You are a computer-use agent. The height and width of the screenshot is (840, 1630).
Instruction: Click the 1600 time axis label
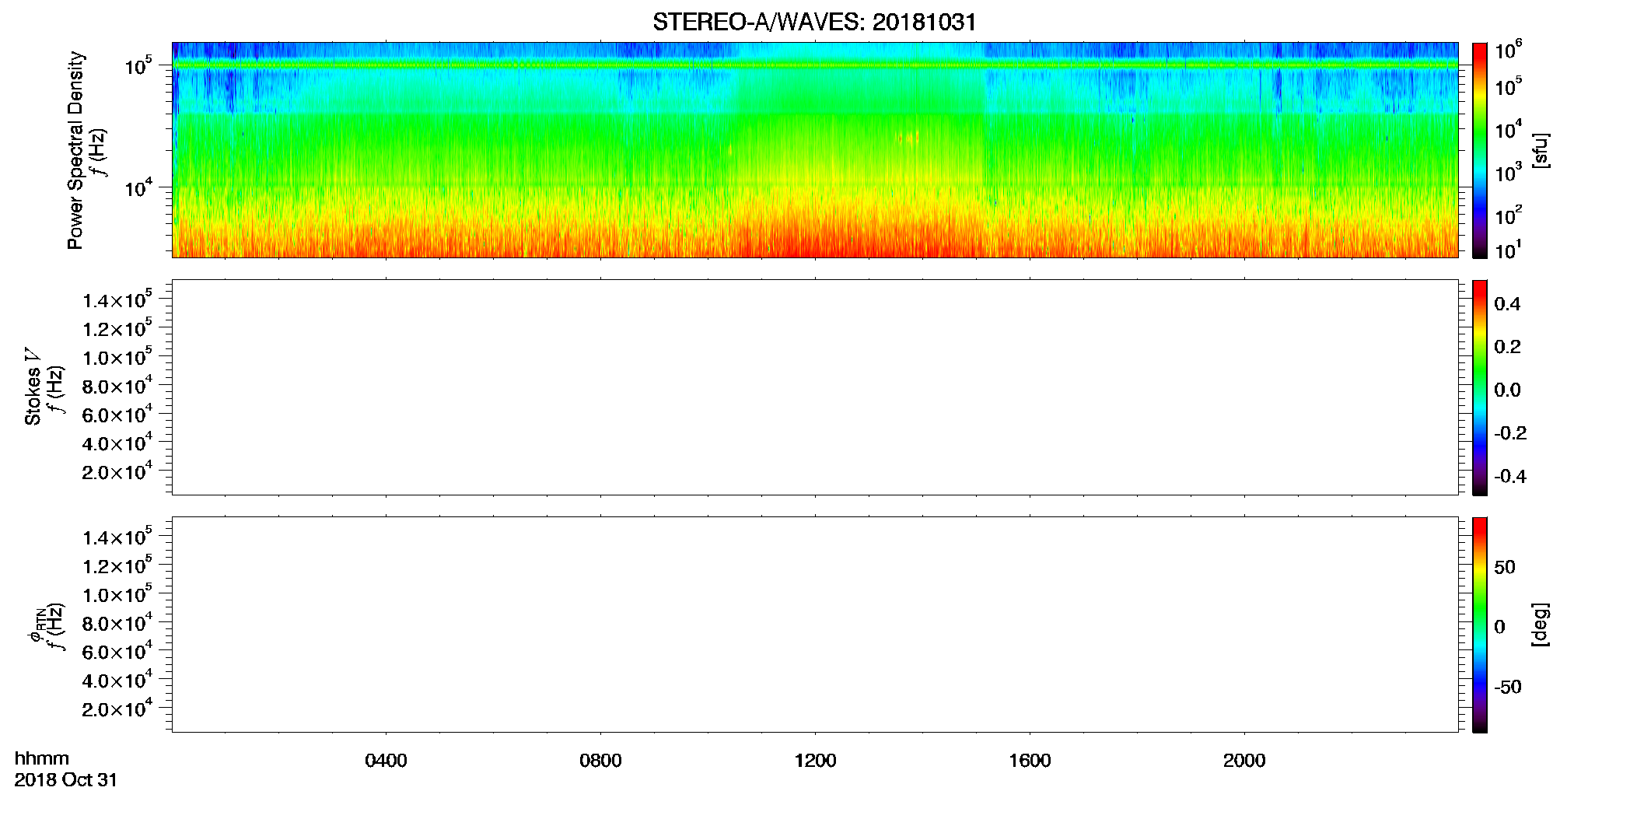1030,761
